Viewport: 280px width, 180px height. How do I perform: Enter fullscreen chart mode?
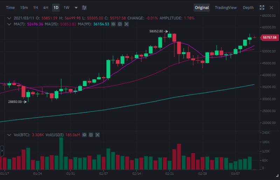pos(262,7)
